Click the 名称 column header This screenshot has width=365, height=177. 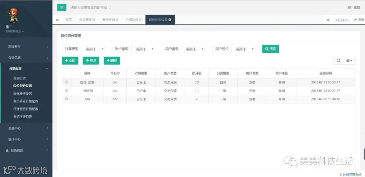pos(87,73)
